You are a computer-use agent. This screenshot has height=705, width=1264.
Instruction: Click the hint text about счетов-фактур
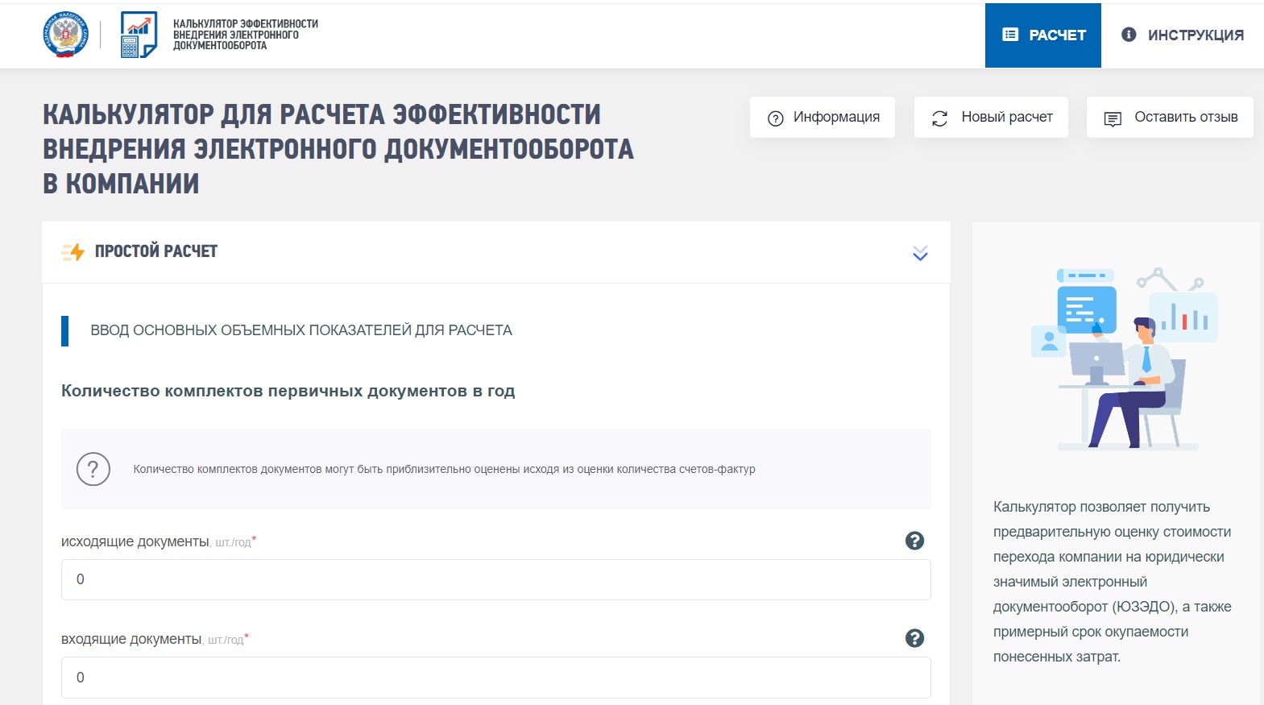point(444,469)
